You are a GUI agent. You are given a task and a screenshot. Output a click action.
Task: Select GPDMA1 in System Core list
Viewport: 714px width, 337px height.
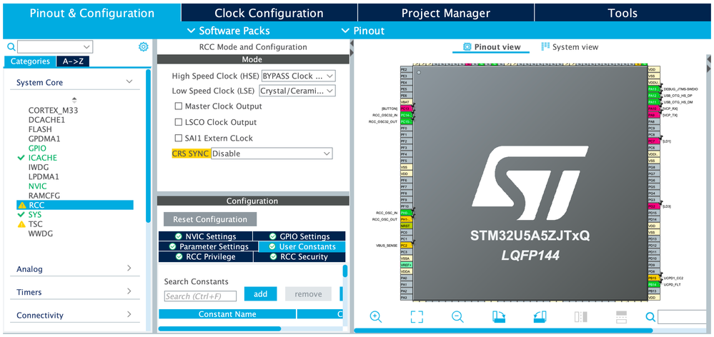(44, 139)
